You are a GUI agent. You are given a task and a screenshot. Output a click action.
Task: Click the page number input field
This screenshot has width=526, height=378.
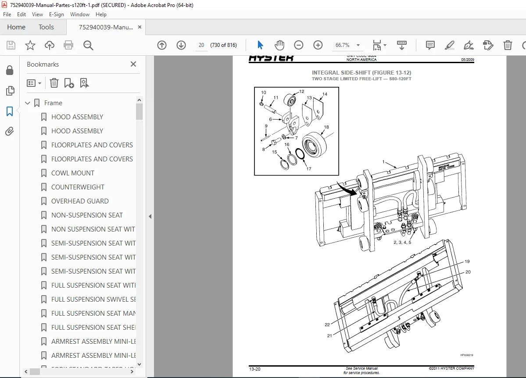click(201, 45)
